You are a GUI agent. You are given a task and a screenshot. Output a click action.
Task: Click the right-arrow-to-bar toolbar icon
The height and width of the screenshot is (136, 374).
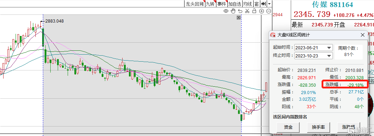263,4
